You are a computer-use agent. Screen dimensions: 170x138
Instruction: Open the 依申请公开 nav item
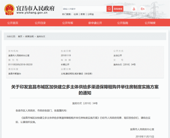point(95,23)
